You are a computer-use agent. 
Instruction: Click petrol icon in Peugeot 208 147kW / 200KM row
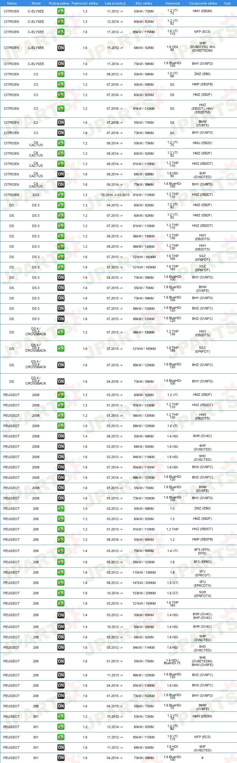(x=61, y=583)
